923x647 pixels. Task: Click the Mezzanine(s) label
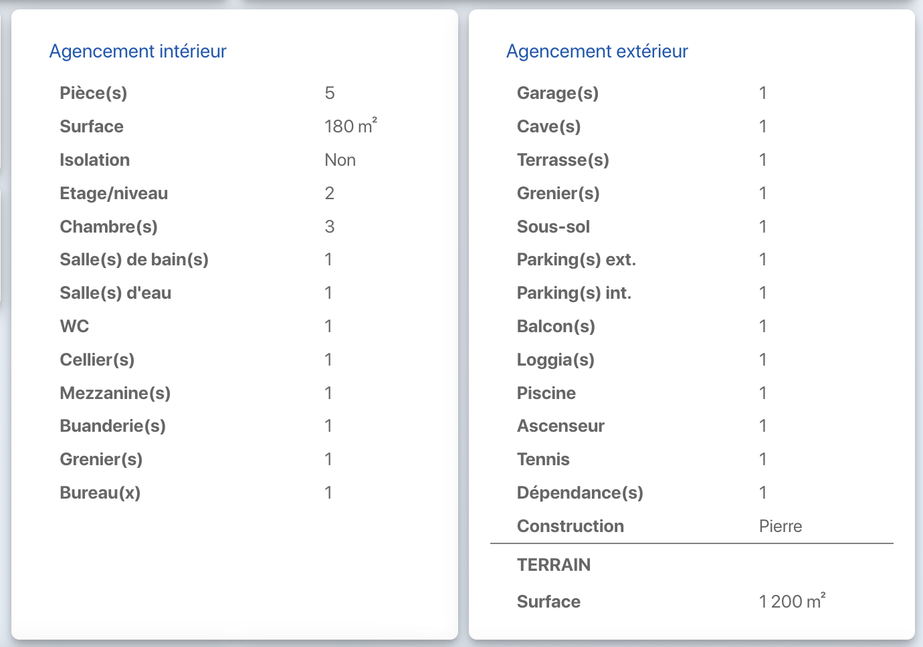coord(115,393)
